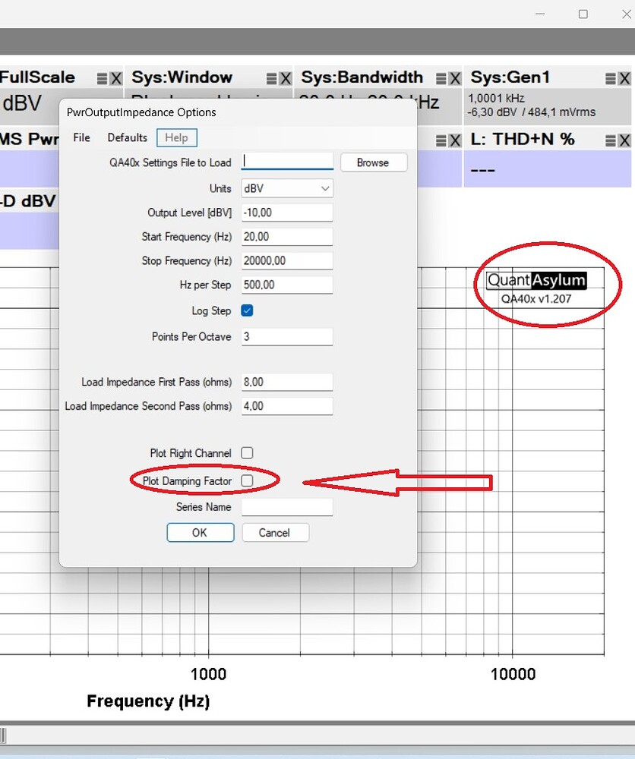Close the Sys:Window tile
The image size is (635, 759).
click(x=286, y=78)
